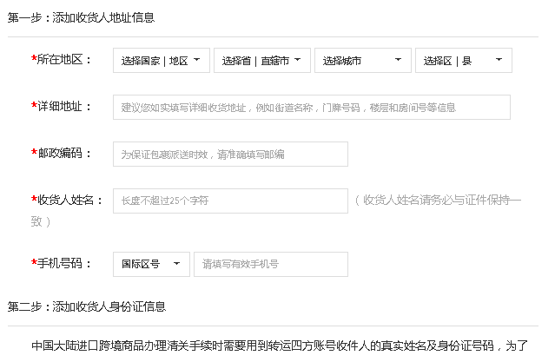The image size is (555, 362).
Task: Click the 所在地区 field label
Action: coord(64,60)
